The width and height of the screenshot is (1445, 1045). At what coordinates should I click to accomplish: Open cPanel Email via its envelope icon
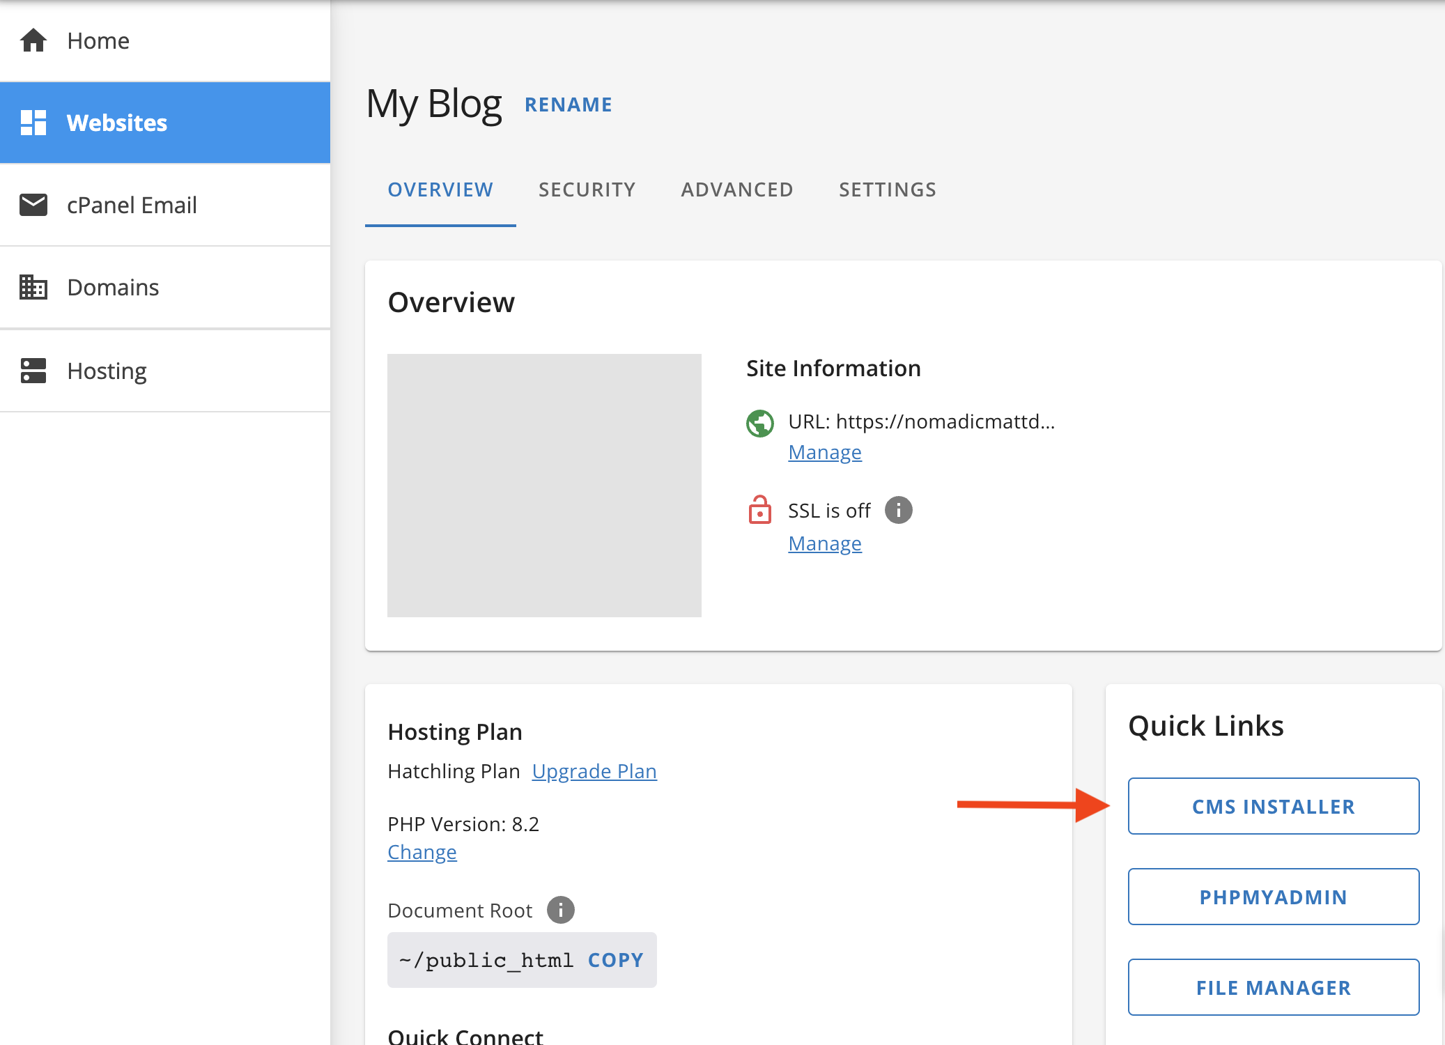coord(33,205)
